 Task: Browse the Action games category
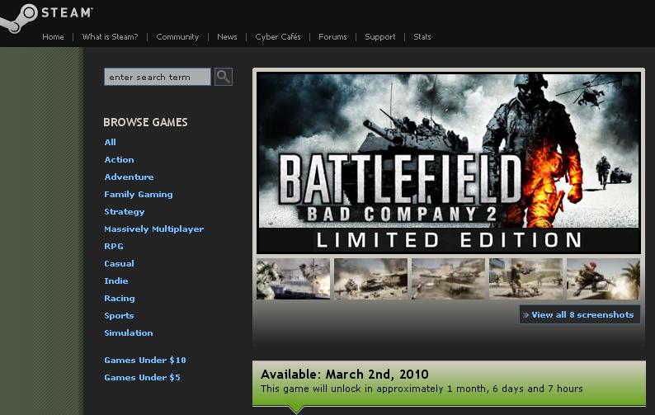[120, 160]
